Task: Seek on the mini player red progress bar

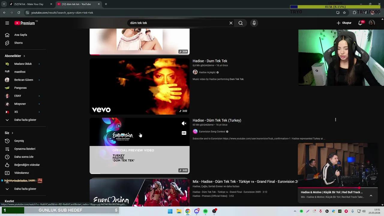Action: pyautogui.click(x=338, y=188)
